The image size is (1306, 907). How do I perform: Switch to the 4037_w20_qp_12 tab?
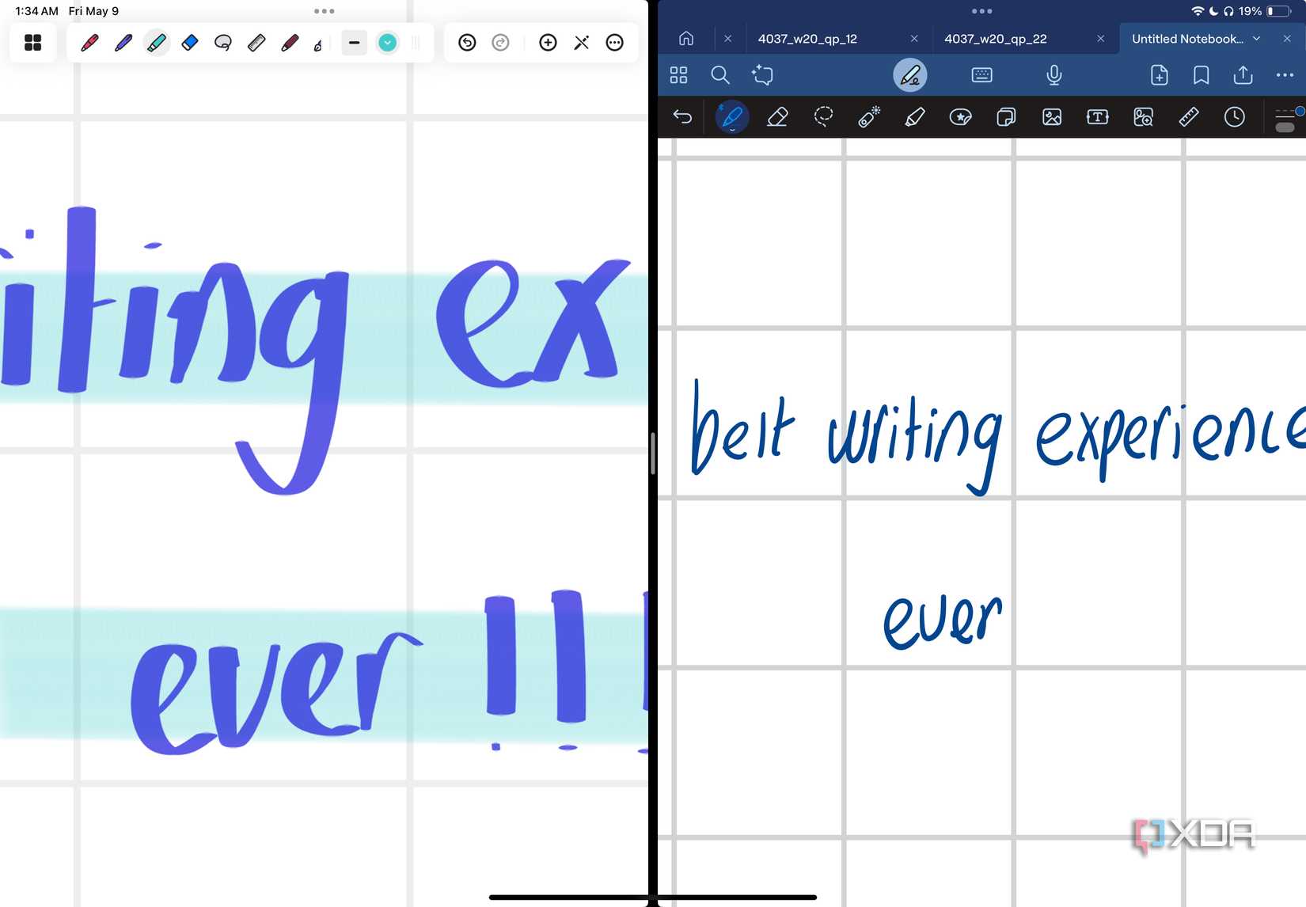pyautogui.click(x=807, y=38)
